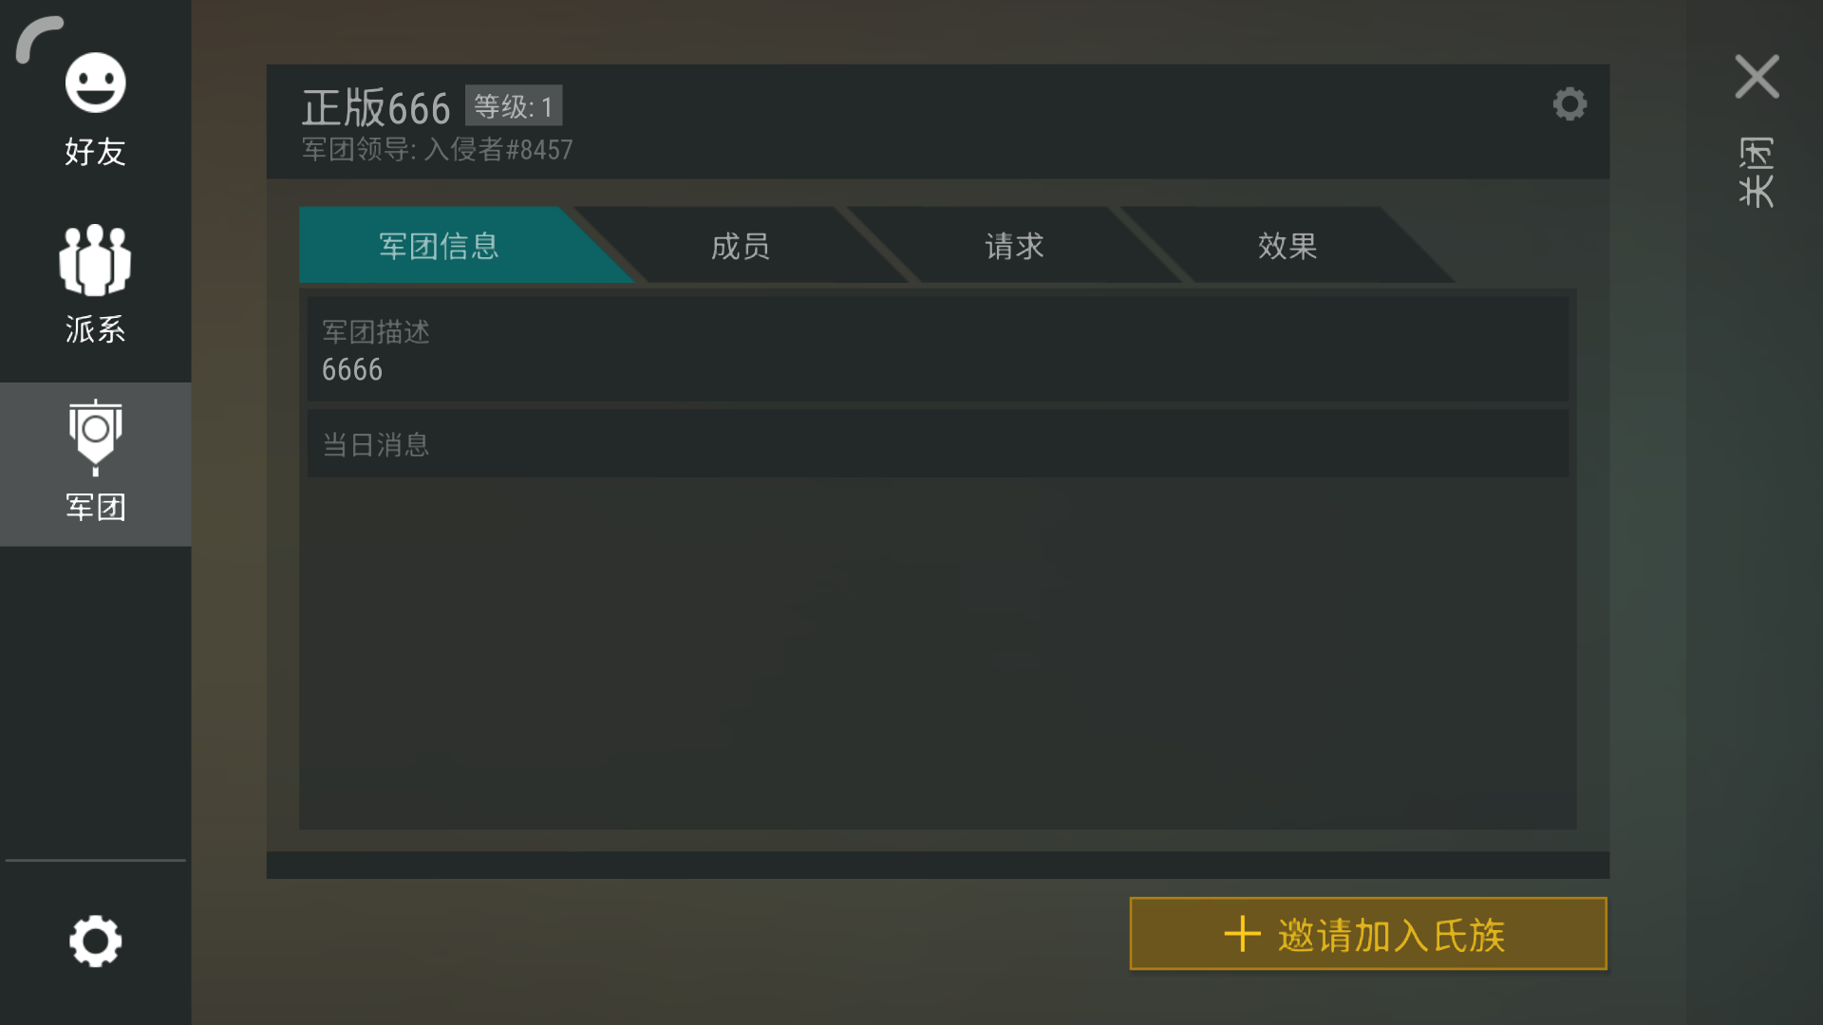Click the 等级: 1 level badge
The height and width of the screenshot is (1025, 1823).
514,105
